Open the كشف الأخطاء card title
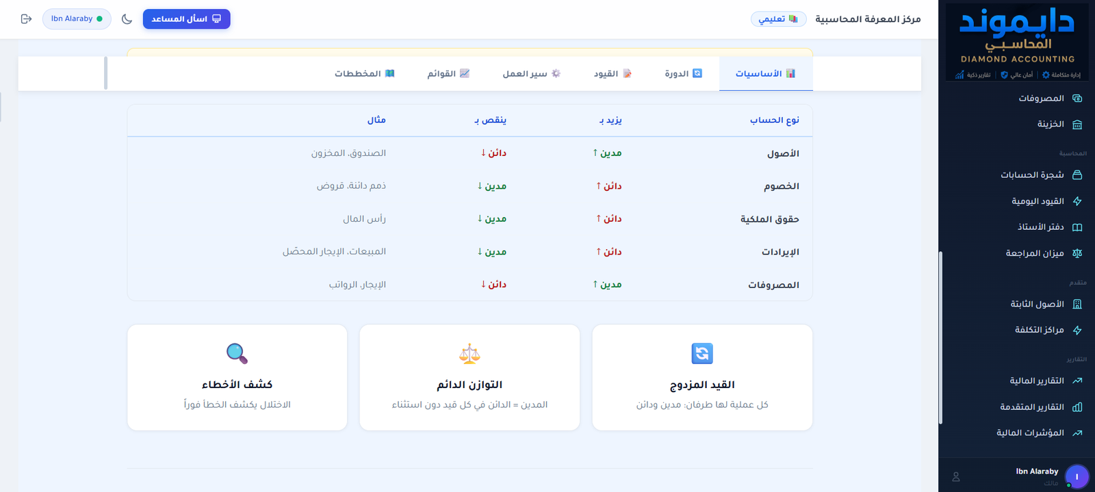Screen dimensions: 1095x492 (x=237, y=385)
